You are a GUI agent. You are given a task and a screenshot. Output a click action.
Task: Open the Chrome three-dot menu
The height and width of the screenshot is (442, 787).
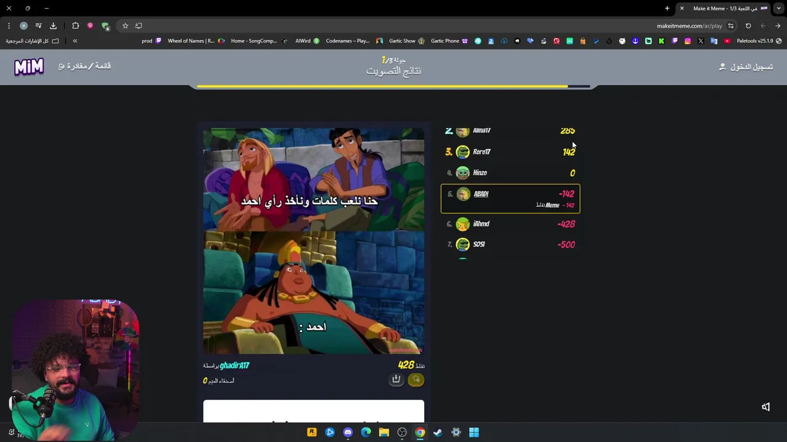click(x=9, y=26)
